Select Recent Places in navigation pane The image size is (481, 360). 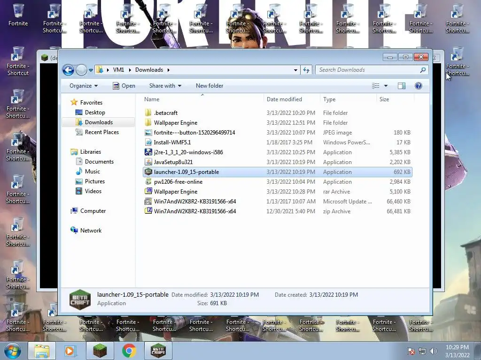[102, 132]
